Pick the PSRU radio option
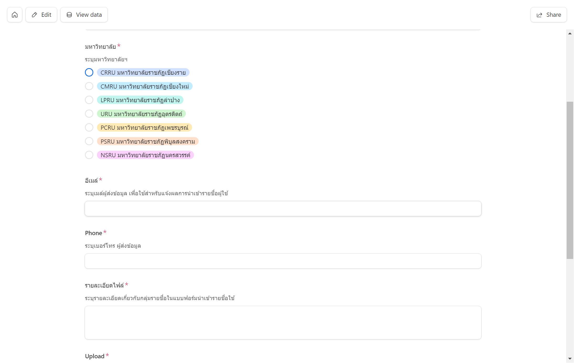The height and width of the screenshot is (363, 574). pyautogui.click(x=89, y=141)
